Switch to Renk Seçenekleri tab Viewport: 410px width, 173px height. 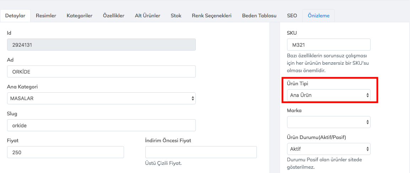point(212,16)
